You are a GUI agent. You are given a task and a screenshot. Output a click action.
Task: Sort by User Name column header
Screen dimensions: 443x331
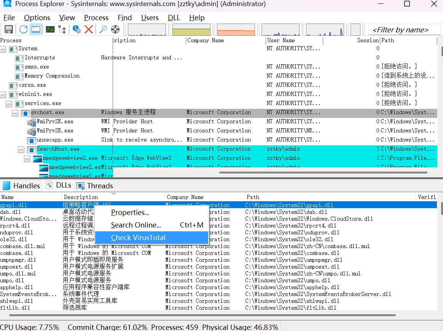click(x=295, y=40)
